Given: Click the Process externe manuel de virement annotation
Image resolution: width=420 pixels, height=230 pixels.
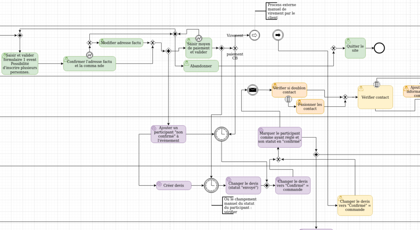Looking at the screenshot, I should point(281,11).
